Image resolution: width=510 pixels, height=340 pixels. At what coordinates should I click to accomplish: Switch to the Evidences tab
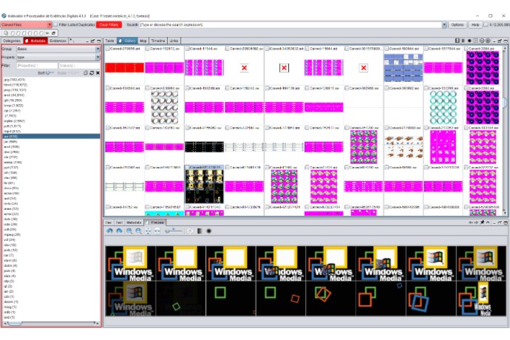coord(58,41)
